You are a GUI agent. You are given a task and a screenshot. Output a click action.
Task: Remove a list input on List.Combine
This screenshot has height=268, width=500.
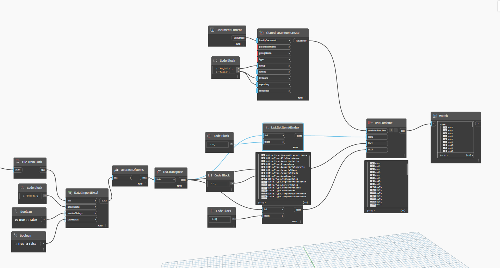coord(396,130)
